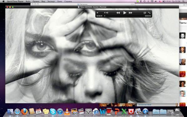
Task: Launch Skype from the Dock
Action: coord(53,111)
